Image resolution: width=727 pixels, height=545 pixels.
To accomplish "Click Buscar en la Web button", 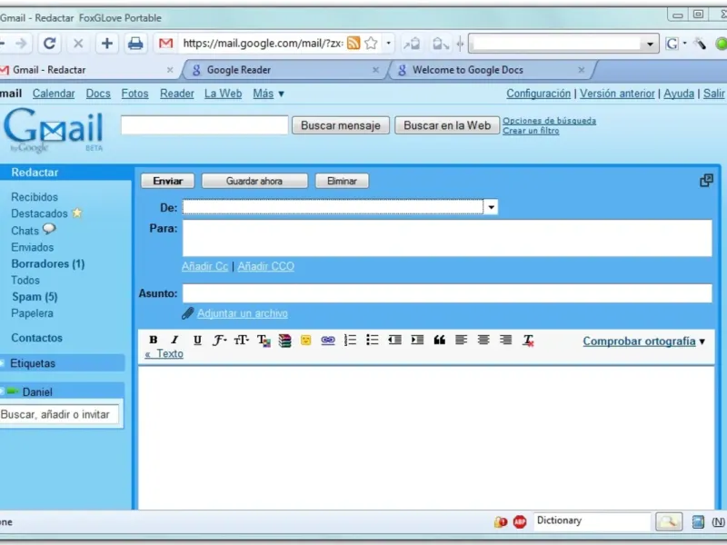I will click(447, 125).
